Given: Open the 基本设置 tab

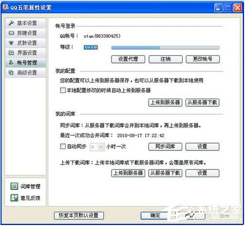Looking at the screenshot, I should tap(25, 23).
